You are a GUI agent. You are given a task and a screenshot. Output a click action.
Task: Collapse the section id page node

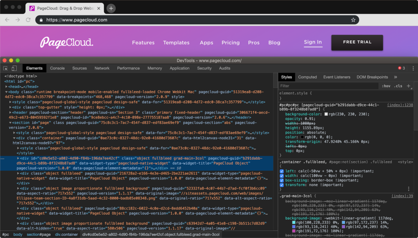10,123
